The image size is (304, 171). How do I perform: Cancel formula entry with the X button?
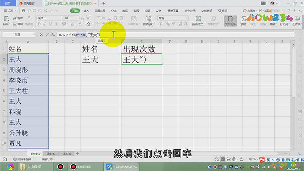point(41,35)
